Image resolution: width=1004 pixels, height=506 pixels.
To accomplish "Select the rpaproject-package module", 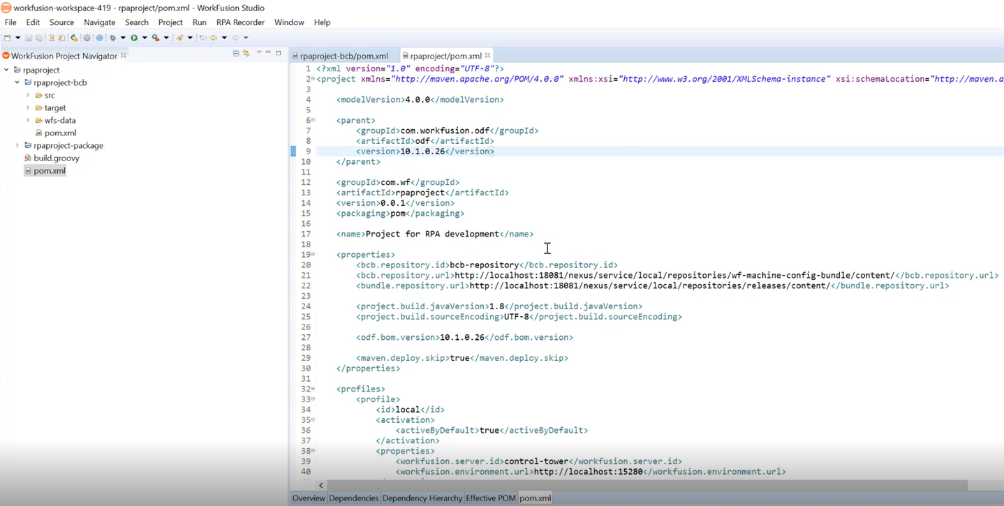I will pyautogui.click(x=68, y=145).
